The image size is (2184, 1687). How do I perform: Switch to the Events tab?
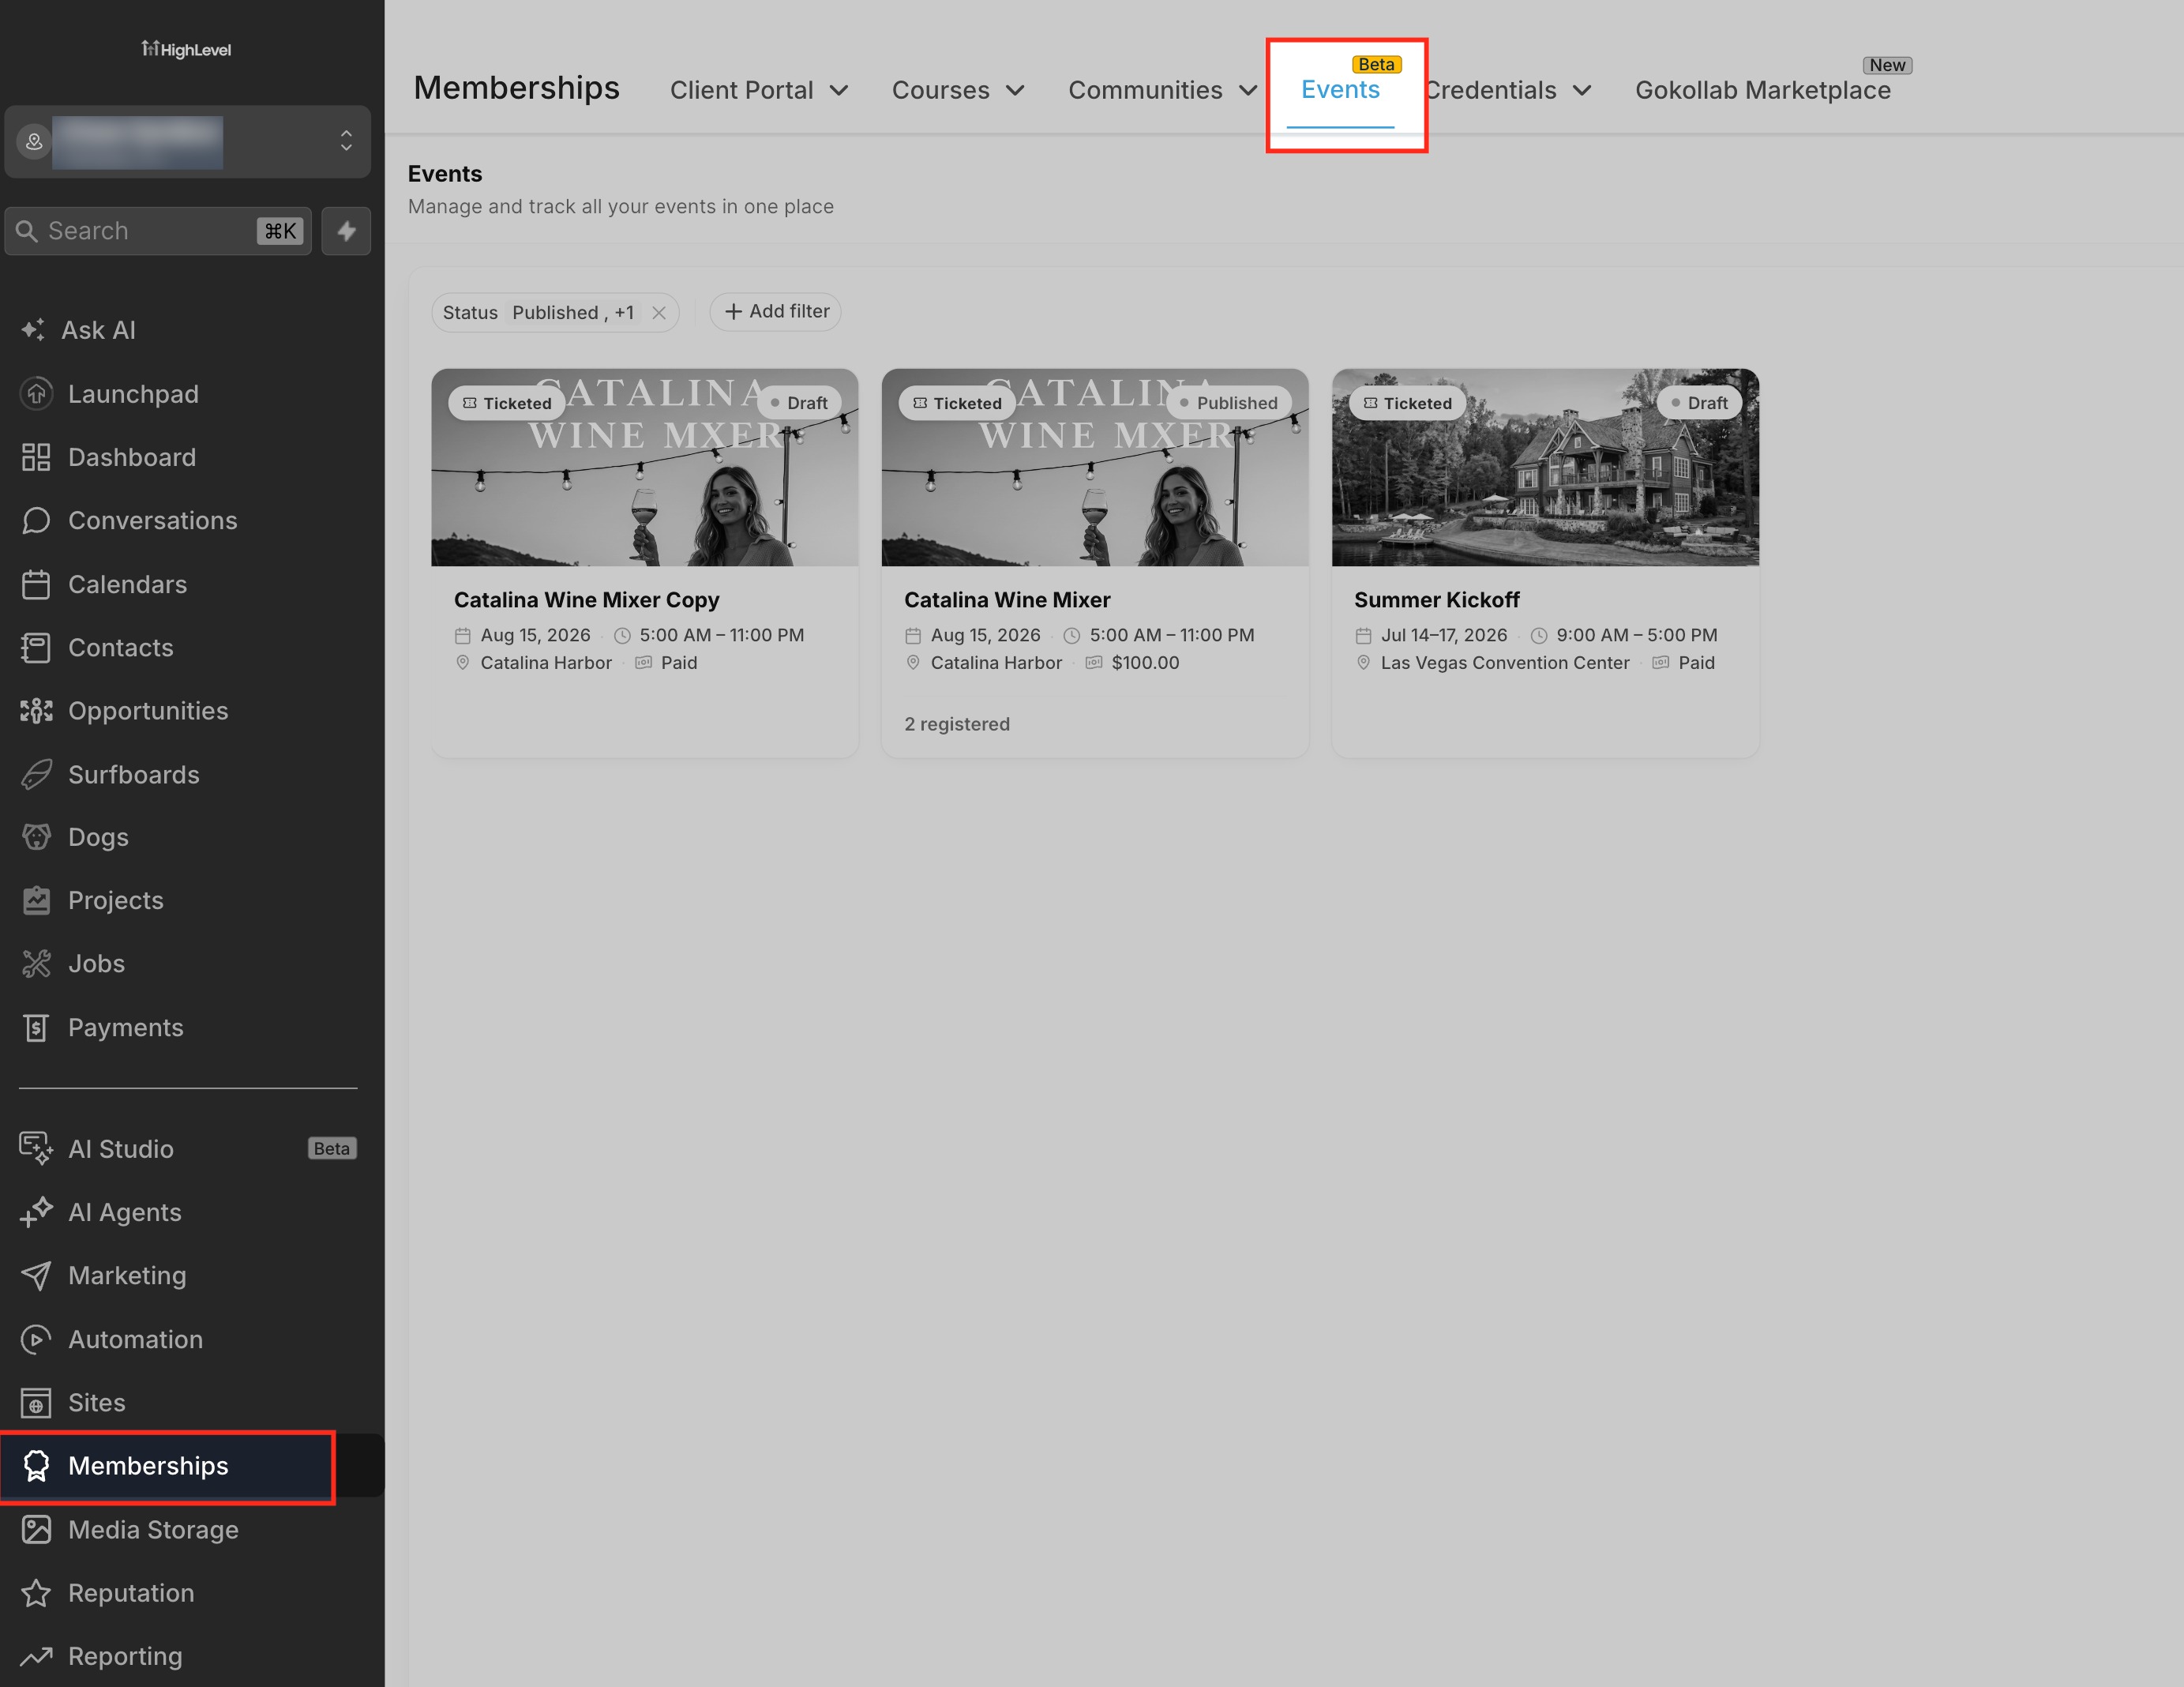pos(1340,89)
